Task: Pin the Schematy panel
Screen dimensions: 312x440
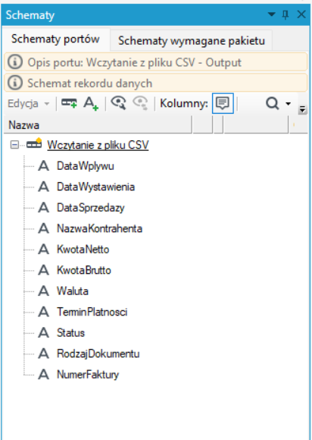Action: coord(285,14)
